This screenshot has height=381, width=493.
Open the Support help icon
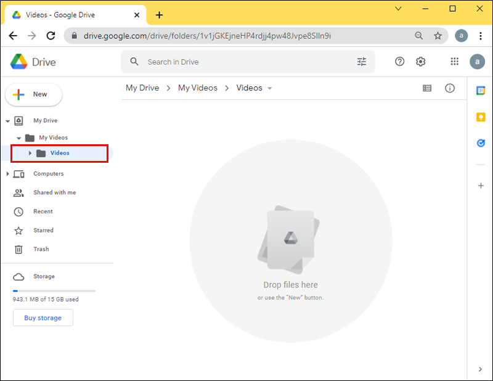tap(400, 62)
